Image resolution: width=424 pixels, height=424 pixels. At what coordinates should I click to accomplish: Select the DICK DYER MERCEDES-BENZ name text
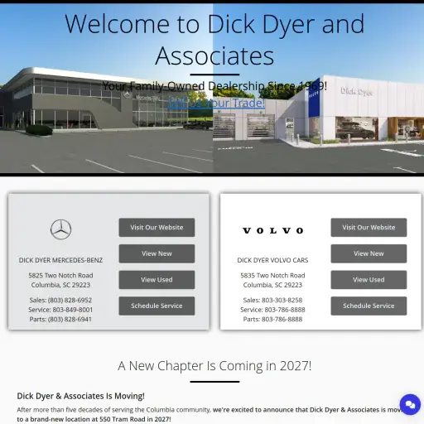(60, 260)
